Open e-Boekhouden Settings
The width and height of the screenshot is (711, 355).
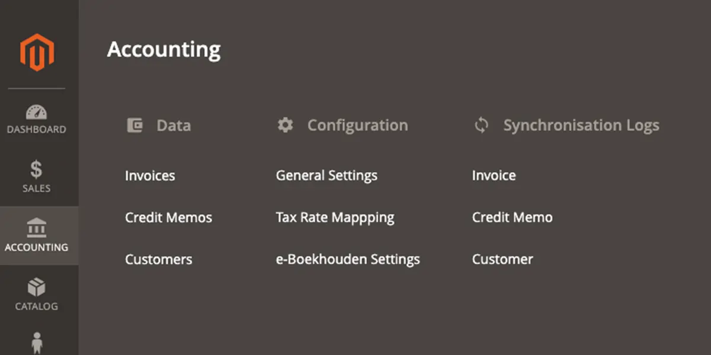coord(348,260)
